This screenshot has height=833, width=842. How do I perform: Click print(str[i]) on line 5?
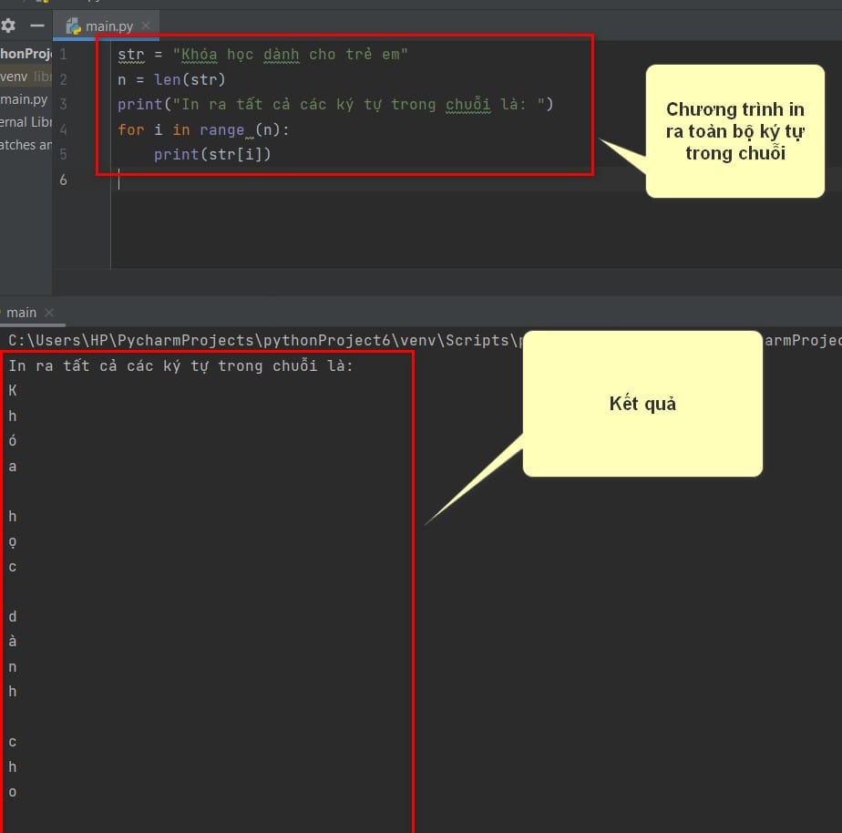[x=212, y=155]
